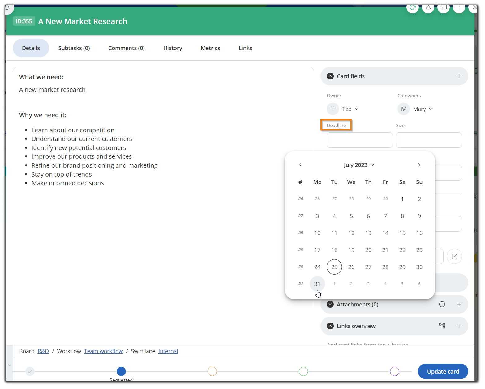This screenshot has height=389, width=485.
Task: Choose July 9 in the calendar
Action: tap(419, 216)
